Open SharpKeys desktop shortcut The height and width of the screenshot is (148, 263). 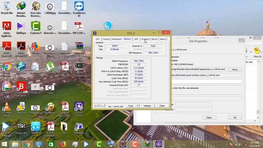coord(79,129)
